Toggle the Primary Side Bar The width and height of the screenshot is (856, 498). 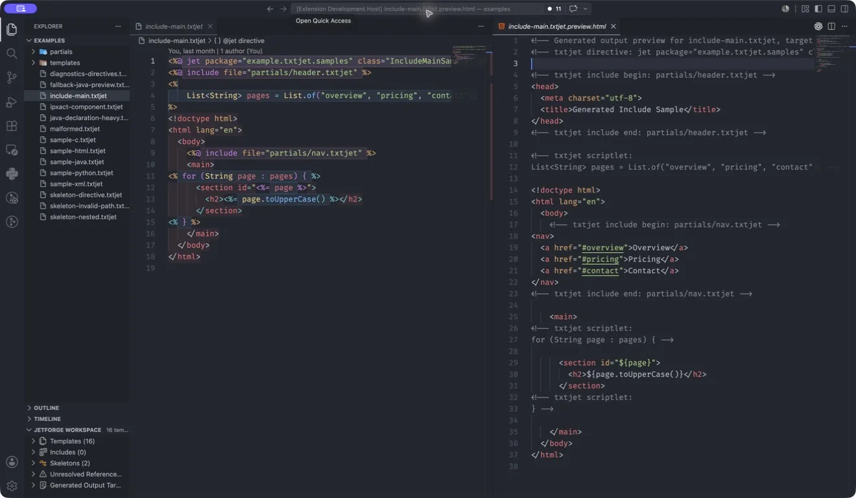coord(818,9)
